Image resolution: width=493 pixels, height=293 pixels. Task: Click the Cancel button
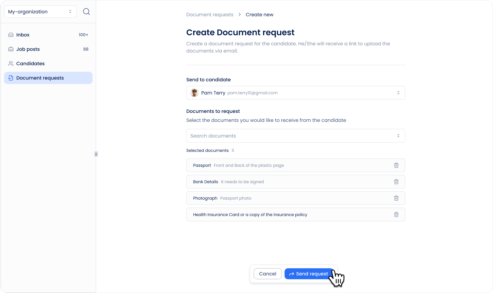pos(268,274)
